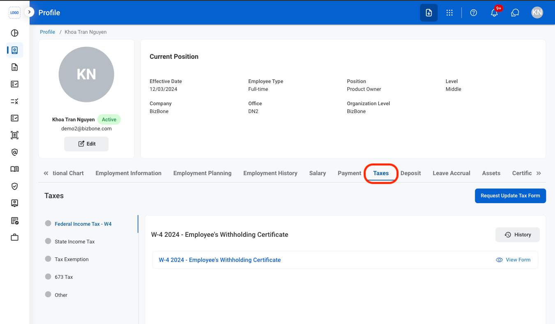Click the LOGO in the sidebar corner

pos(14,13)
